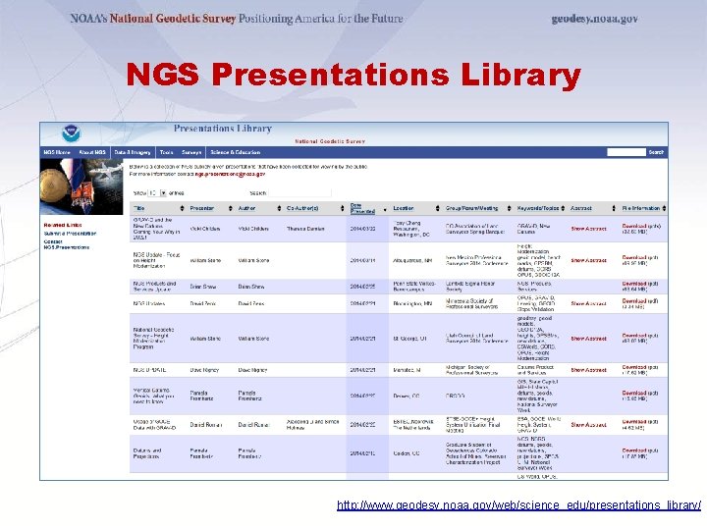Image resolution: width=707 pixels, height=530 pixels.
Task: Click the Date Presented column header link
Action: point(362,208)
